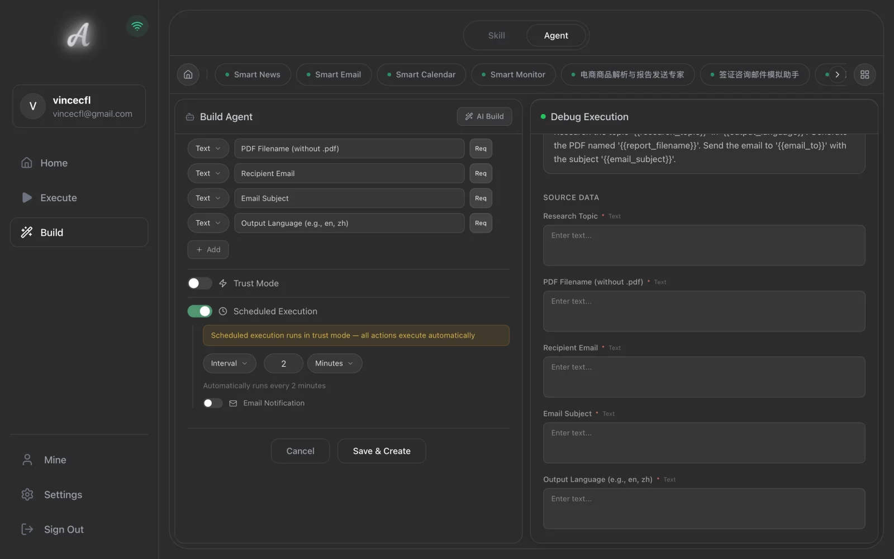Click the vincecfl@gmail.com account email
This screenshot has width=894, height=559.
pos(93,114)
